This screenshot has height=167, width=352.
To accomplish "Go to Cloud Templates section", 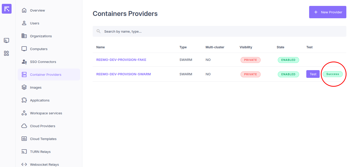I will coord(43,139).
